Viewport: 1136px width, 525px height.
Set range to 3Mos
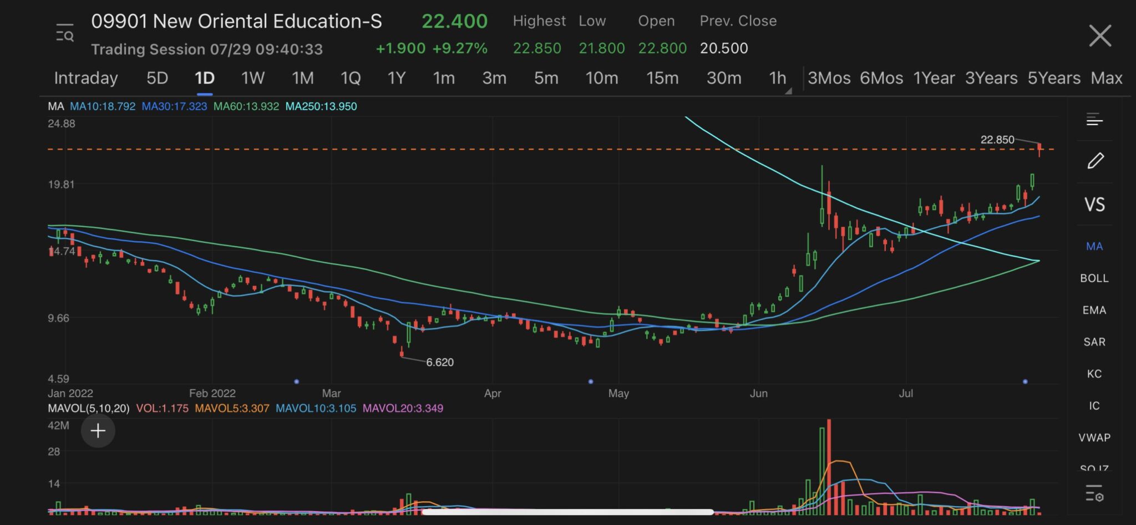[829, 78]
